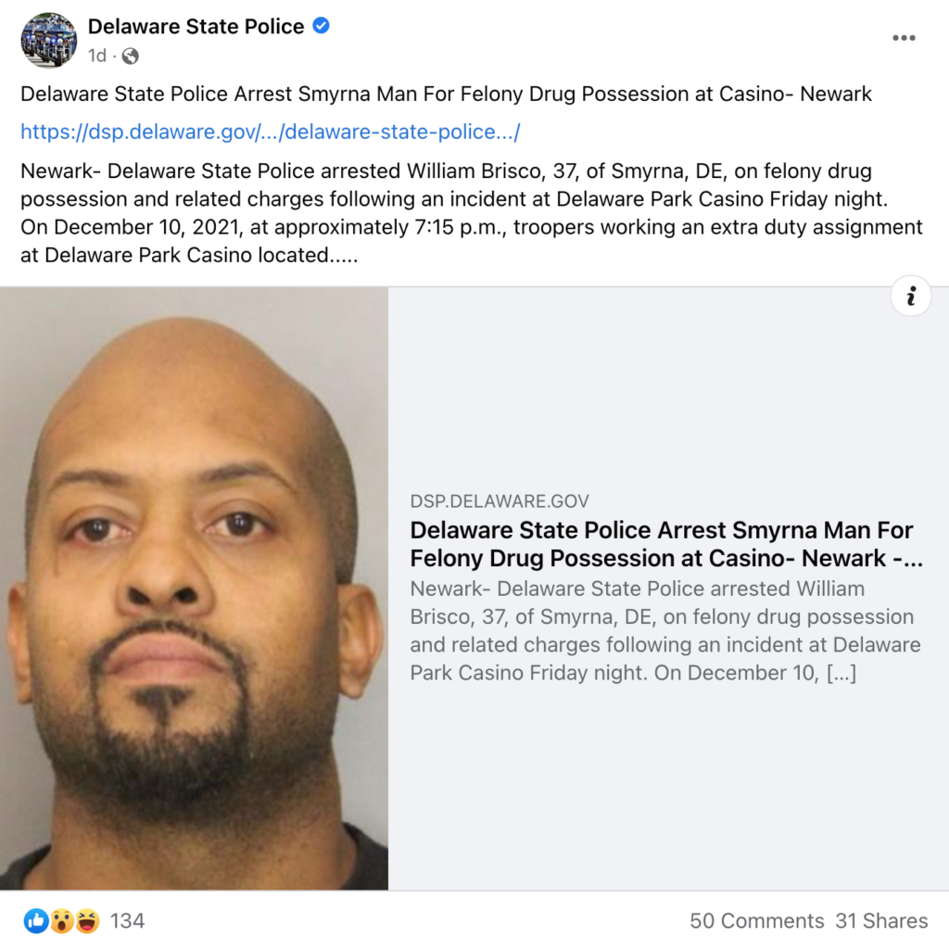949x949 pixels.
Task: Click the public globe privacy icon
Action: pos(130,57)
